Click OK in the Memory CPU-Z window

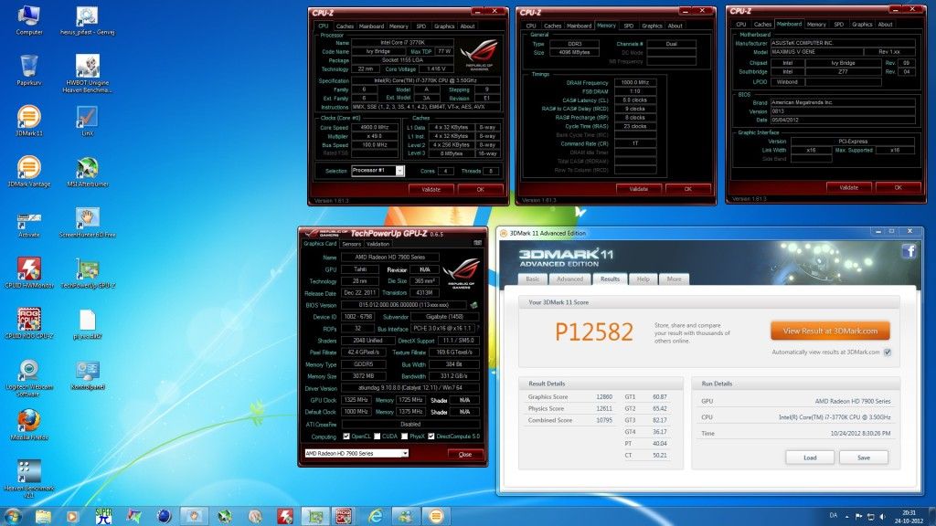tap(687, 188)
